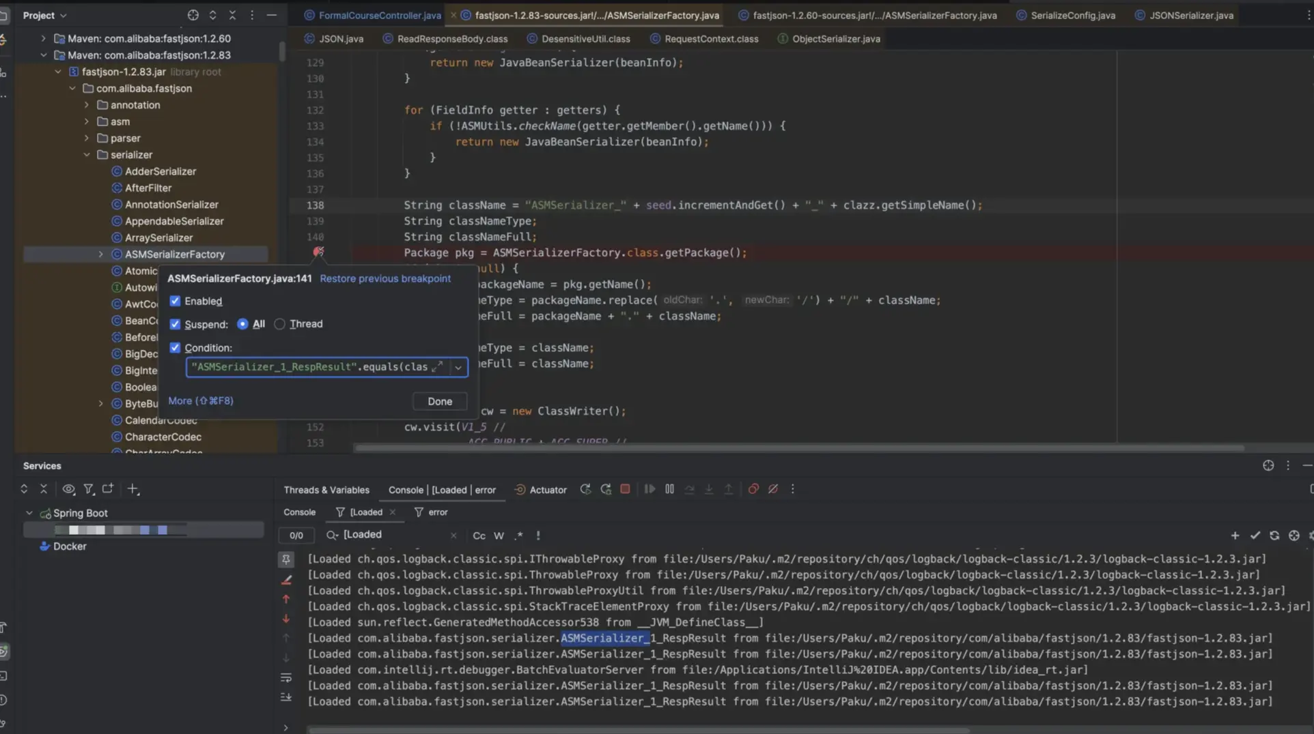The width and height of the screenshot is (1314, 734).
Task: Click editor horizontal scrollbar below code
Action: [x=799, y=449]
